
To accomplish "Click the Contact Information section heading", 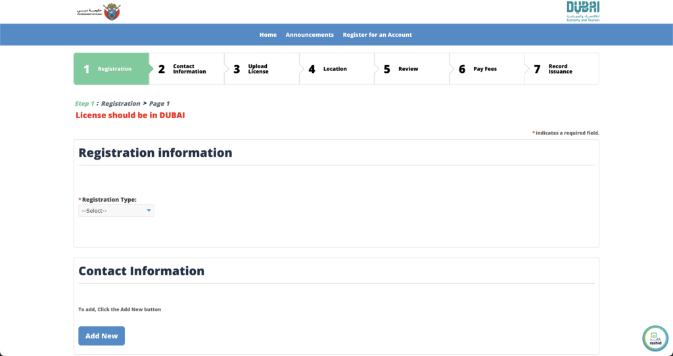I will pos(141,271).
